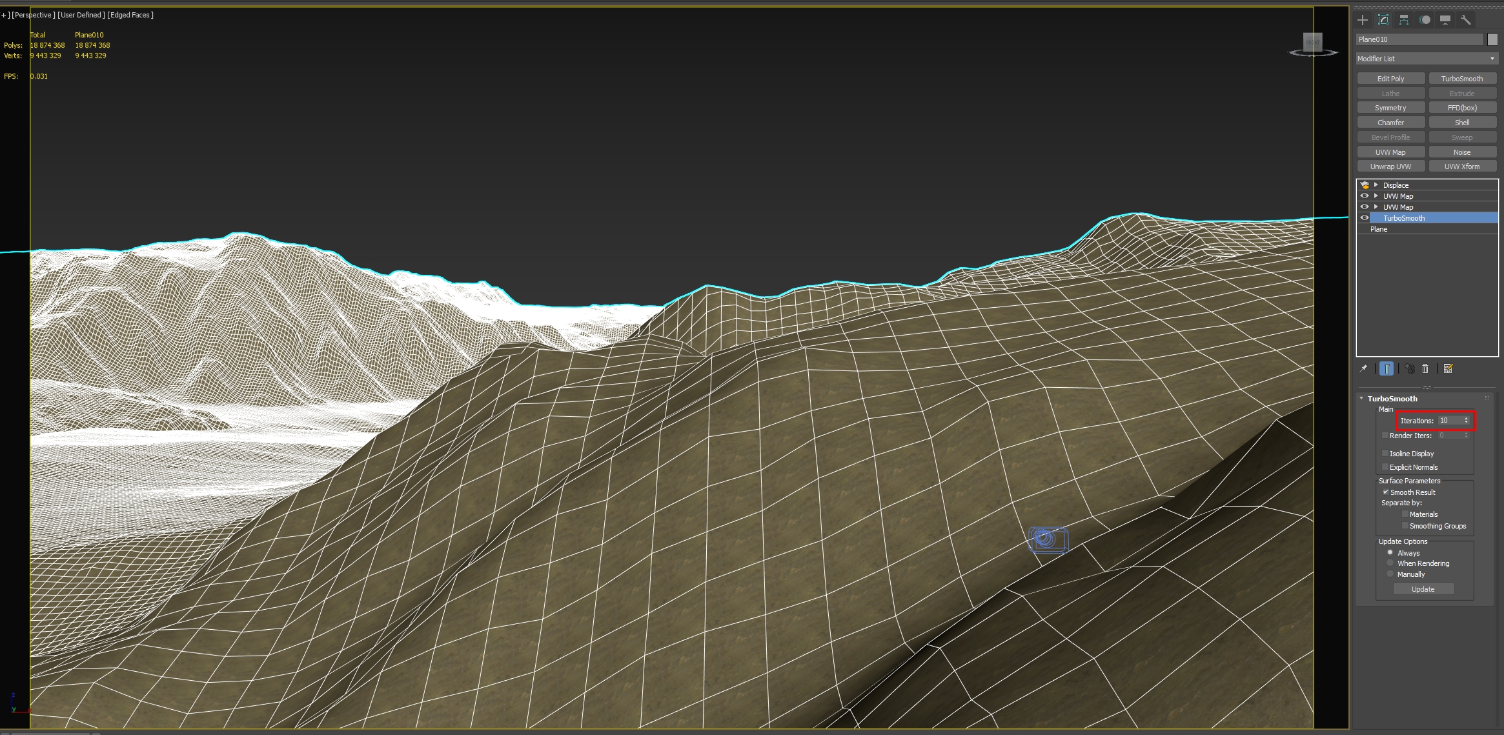Open the User Defined shading menu
Viewport: 1504px width, 735px height.
[81, 15]
